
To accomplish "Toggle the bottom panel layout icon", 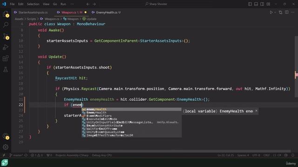I will click(256, 4).
